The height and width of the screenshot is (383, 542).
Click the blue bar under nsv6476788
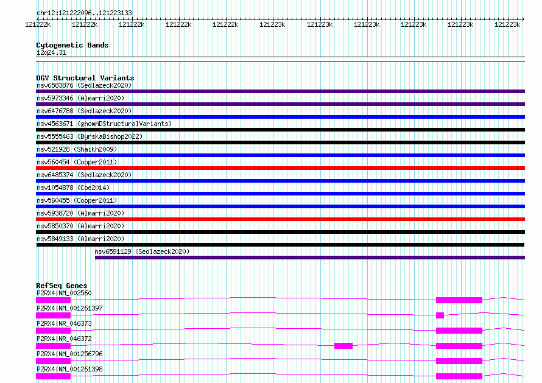pyautogui.click(x=280, y=117)
